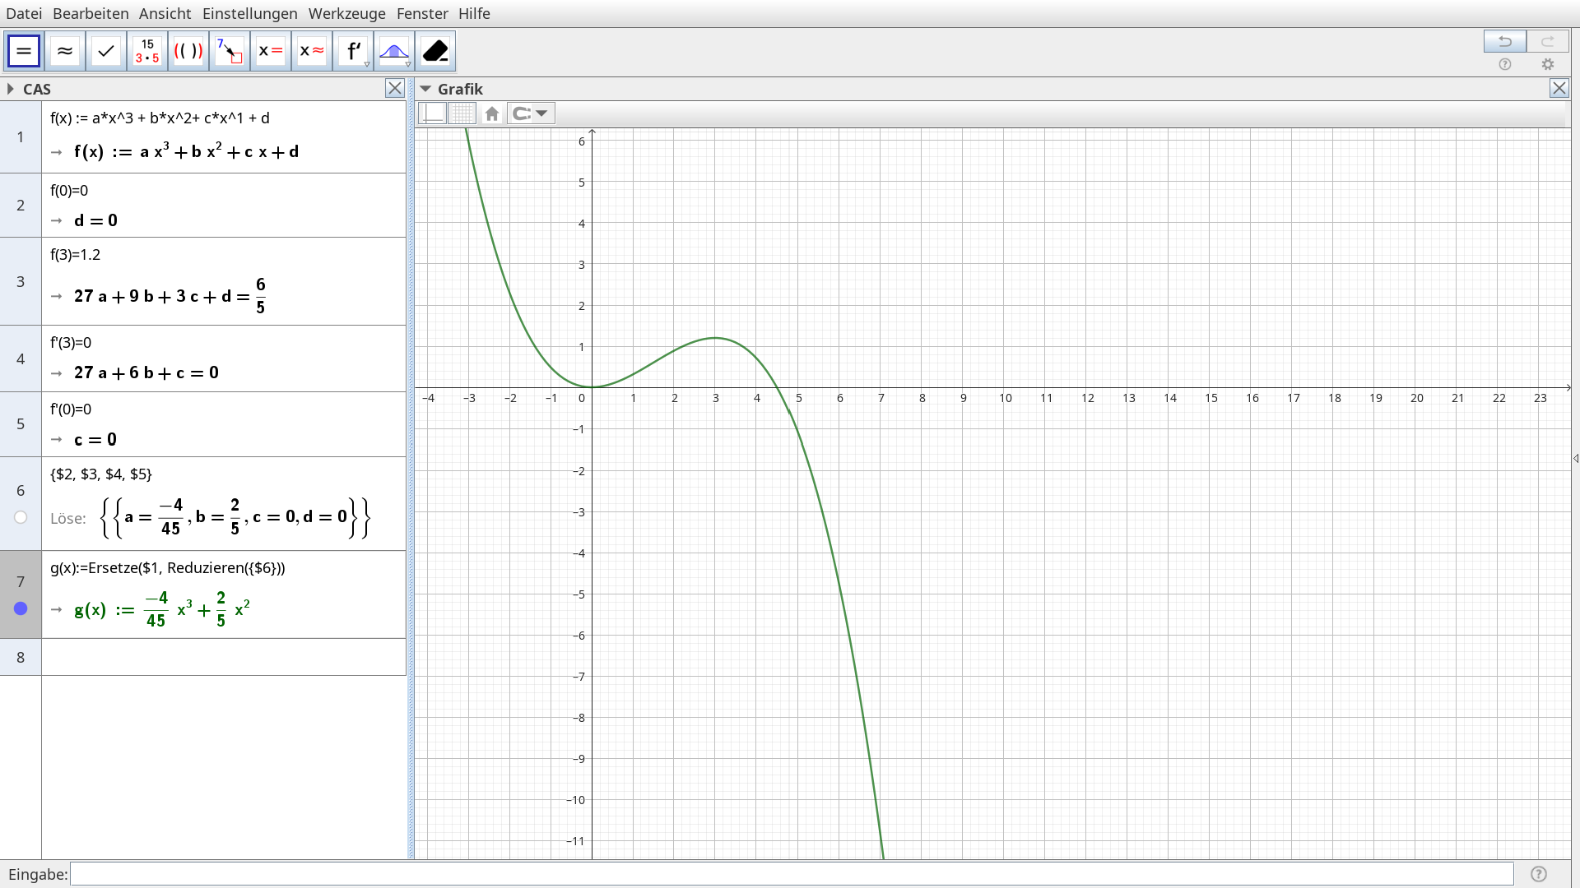The image size is (1580, 888).
Task: Click the f(x) definition input in row 1
Action: pos(160,118)
